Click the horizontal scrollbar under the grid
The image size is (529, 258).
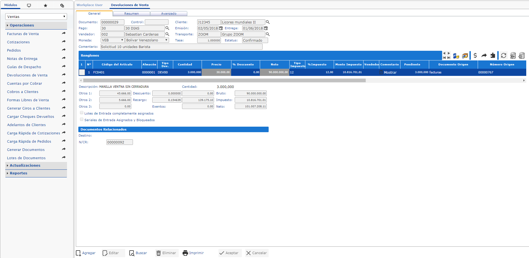point(224,81)
